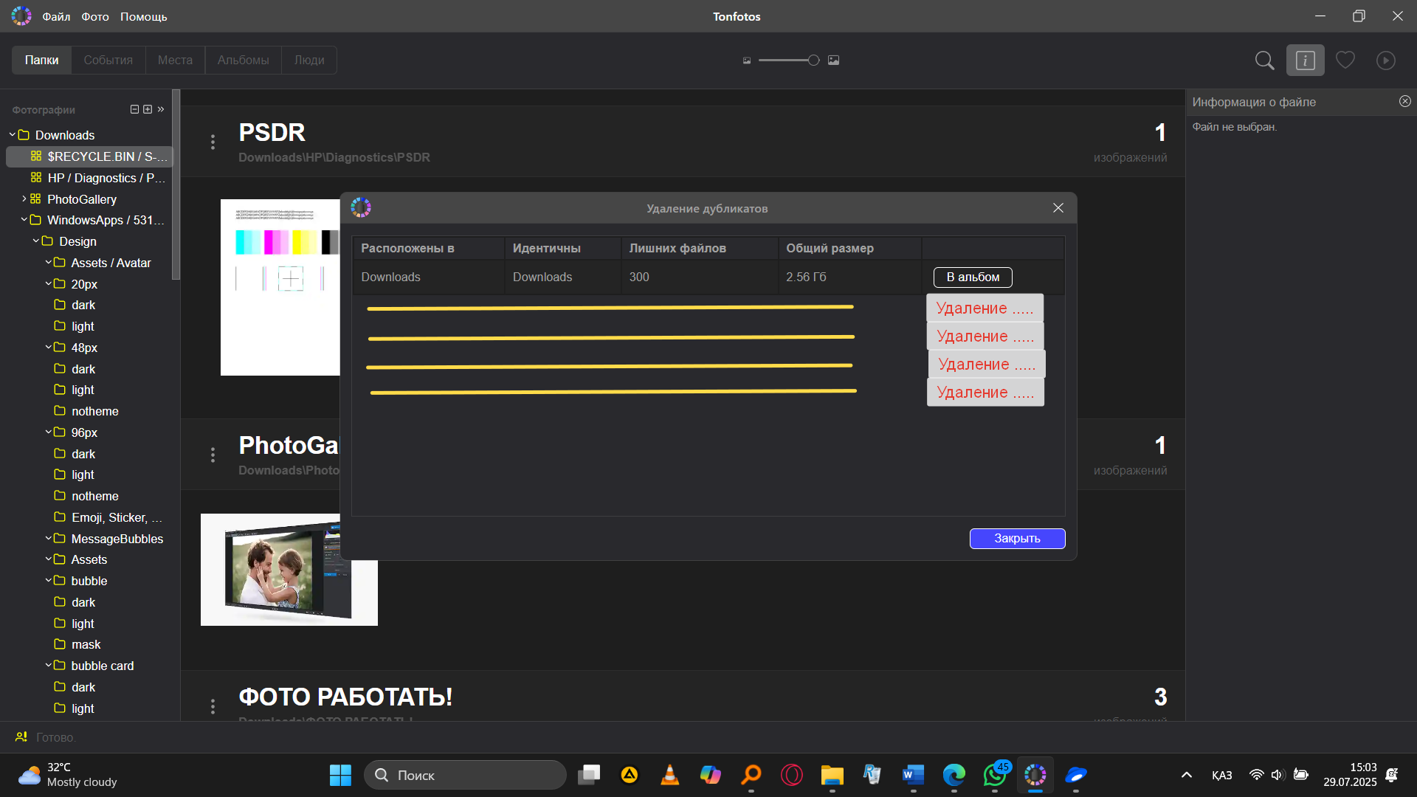The image size is (1417, 797).
Task: Expand the PhotoGallery folder node
Action: point(24,199)
